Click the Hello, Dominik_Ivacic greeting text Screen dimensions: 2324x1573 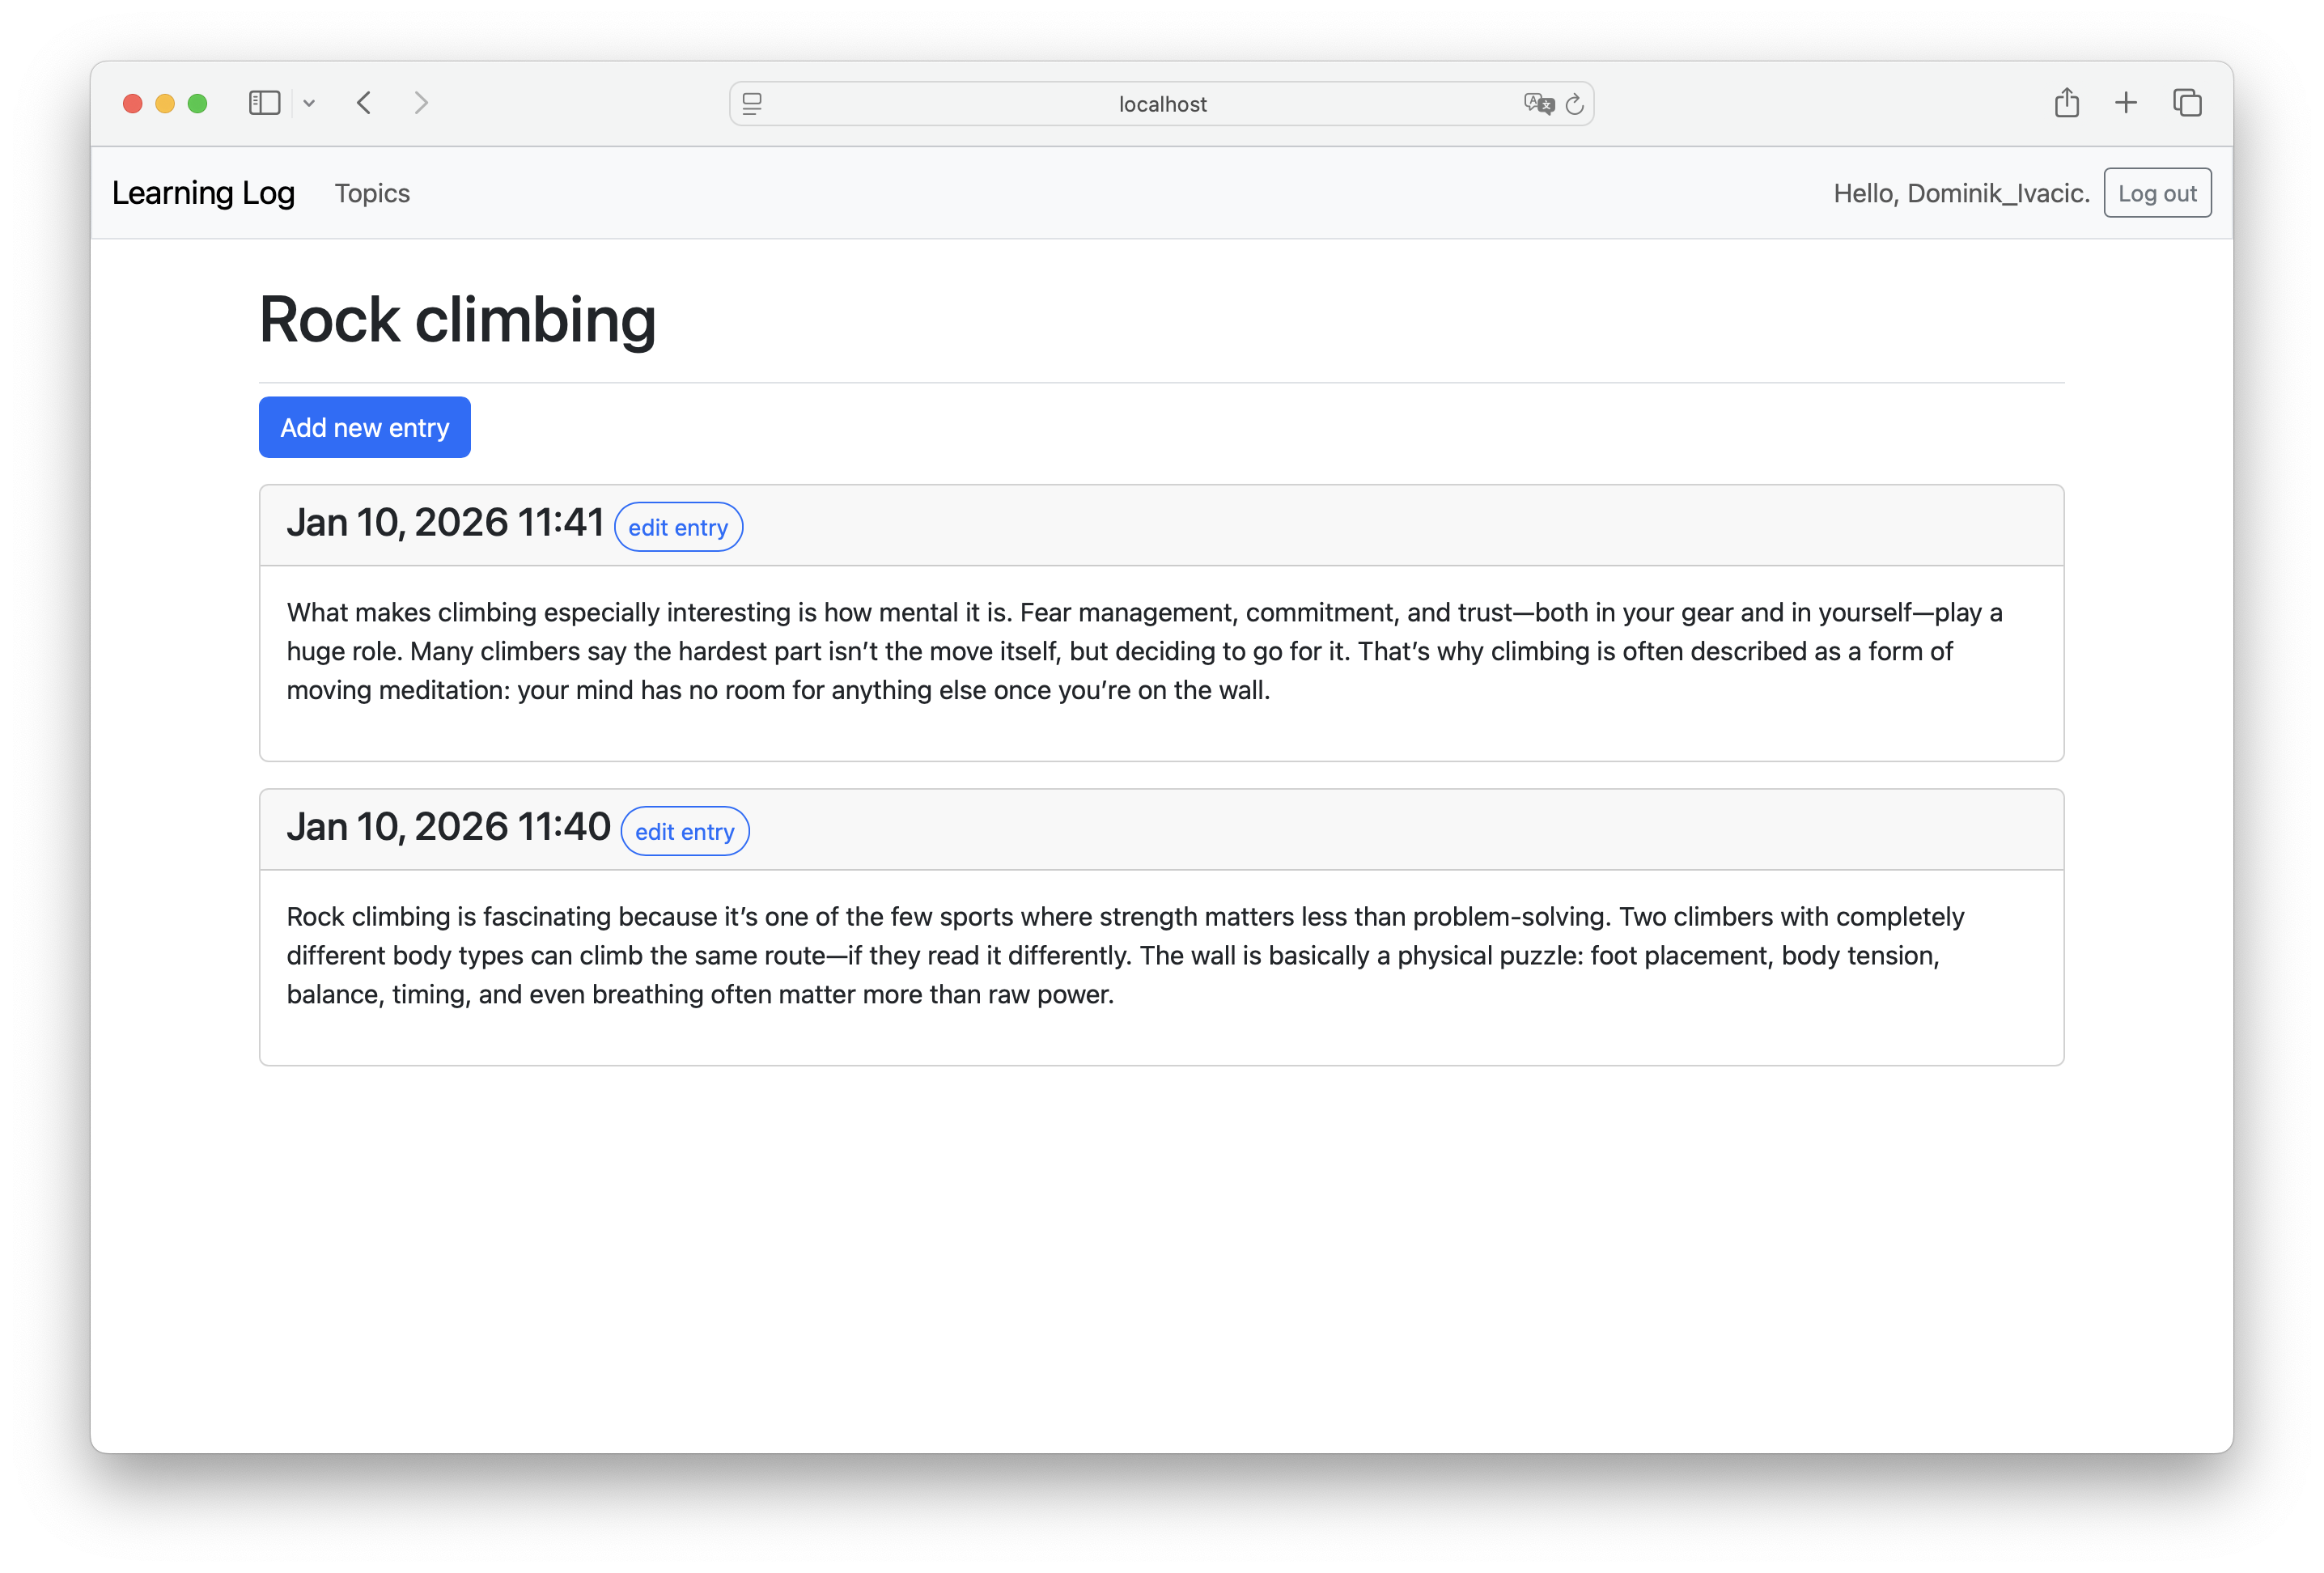[x=1961, y=193]
